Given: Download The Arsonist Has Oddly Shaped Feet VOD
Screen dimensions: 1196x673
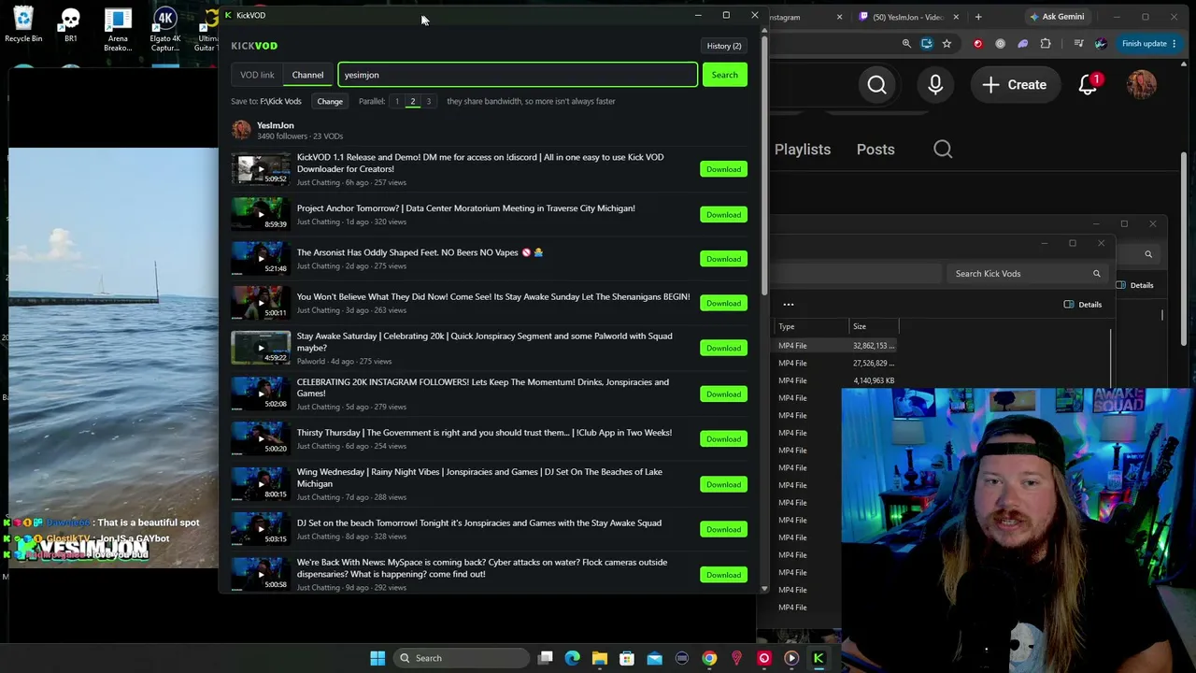Looking at the screenshot, I should tap(723, 259).
